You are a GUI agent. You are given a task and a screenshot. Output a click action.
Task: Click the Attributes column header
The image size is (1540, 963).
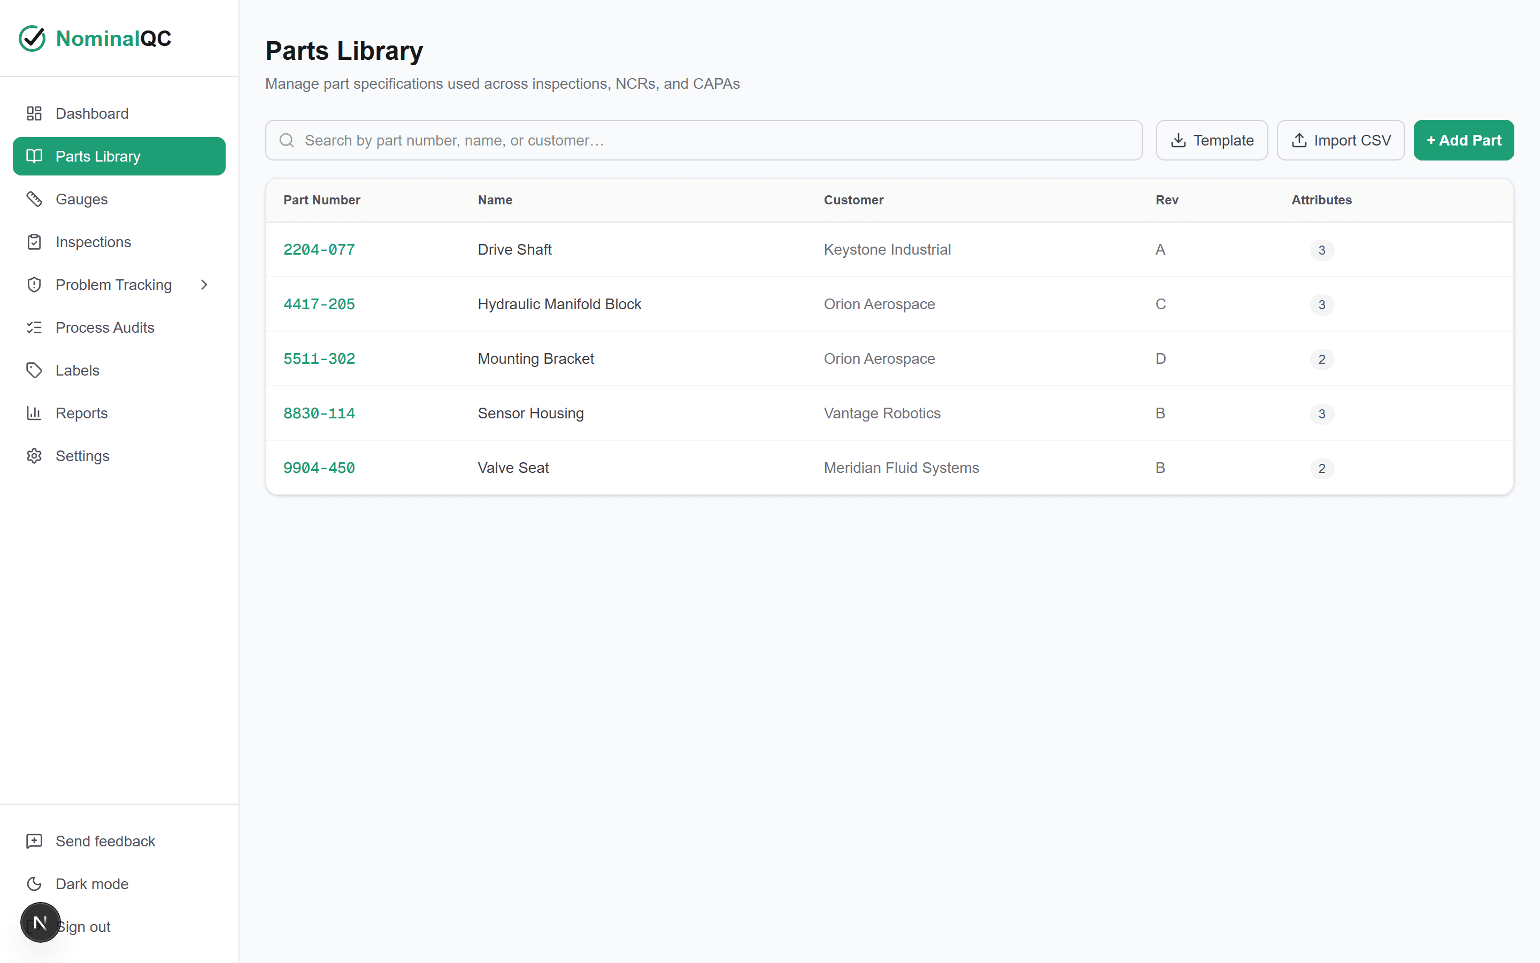tap(1321, 200)
